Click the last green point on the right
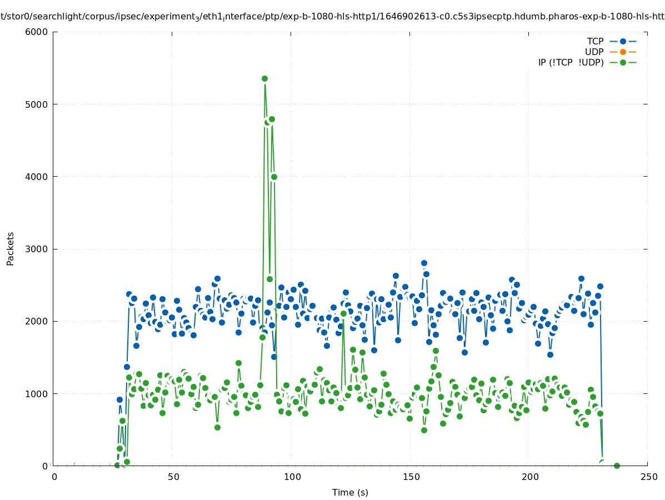 [616, 466]
